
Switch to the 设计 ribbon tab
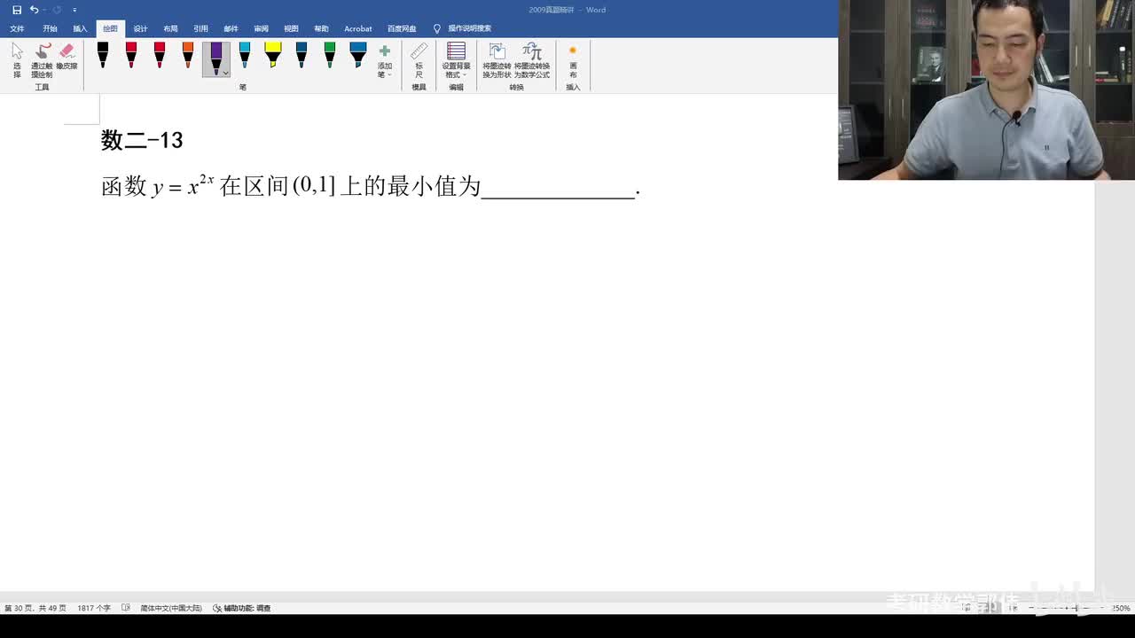pos(140,28)
